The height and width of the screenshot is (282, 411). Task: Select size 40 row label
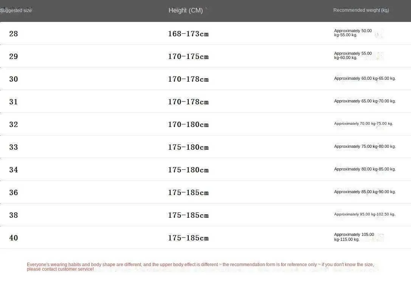(13, 238)
